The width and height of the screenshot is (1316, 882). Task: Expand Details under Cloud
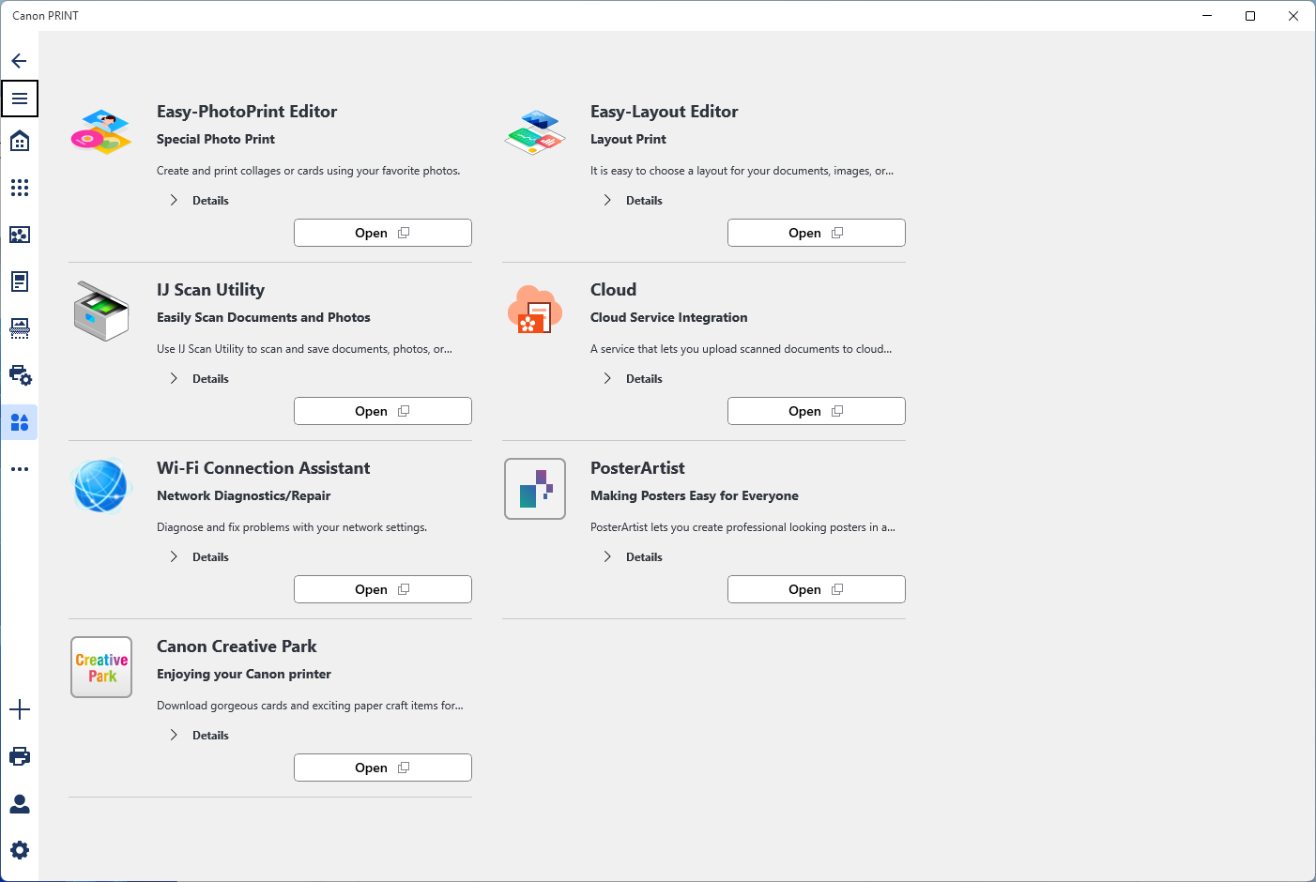[633, 378]
